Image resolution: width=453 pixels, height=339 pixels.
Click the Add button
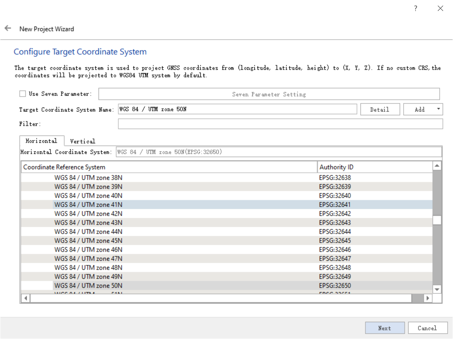(x=419, y=109)
